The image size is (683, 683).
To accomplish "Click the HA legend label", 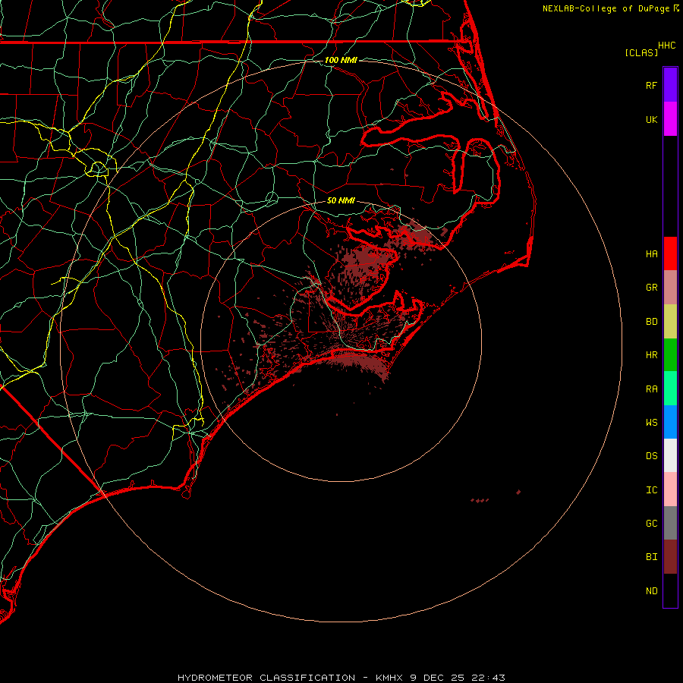I will [651, 253].
